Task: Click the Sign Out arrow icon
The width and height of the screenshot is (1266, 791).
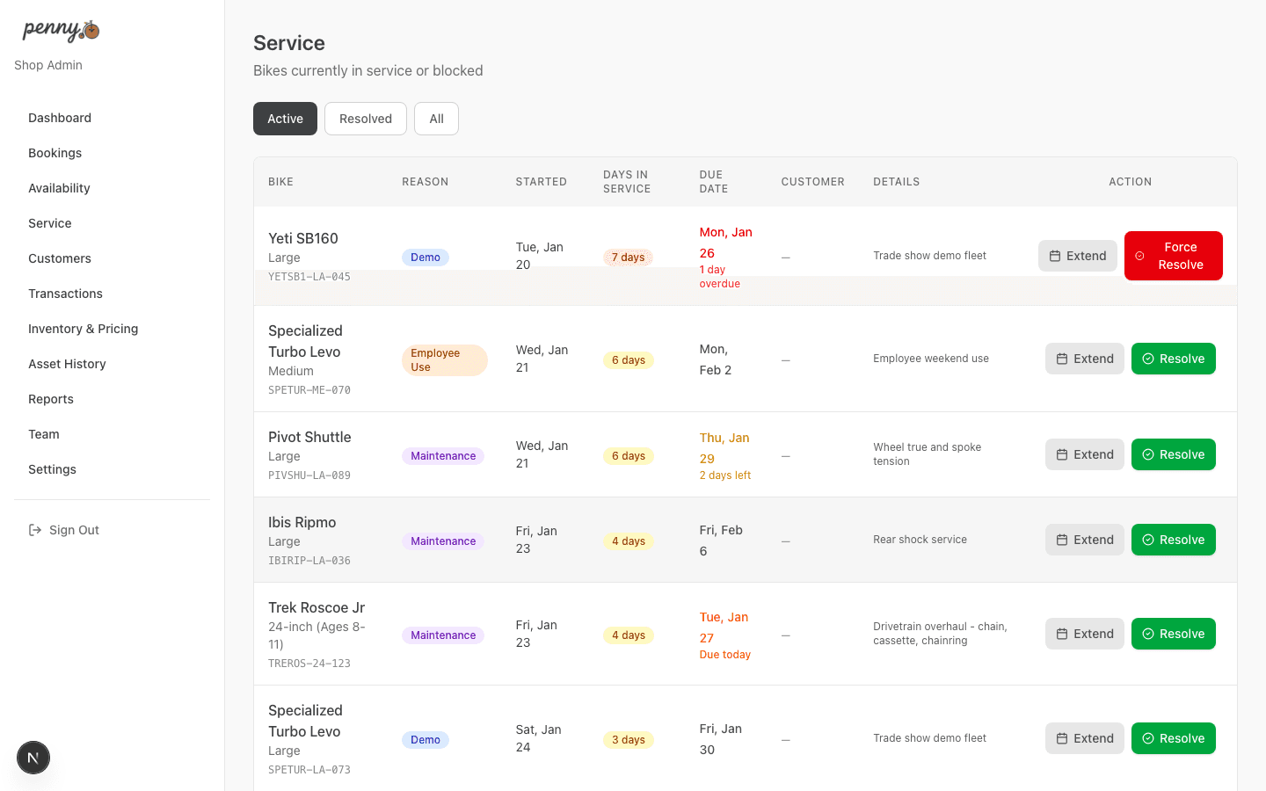Action: [35, 530]
